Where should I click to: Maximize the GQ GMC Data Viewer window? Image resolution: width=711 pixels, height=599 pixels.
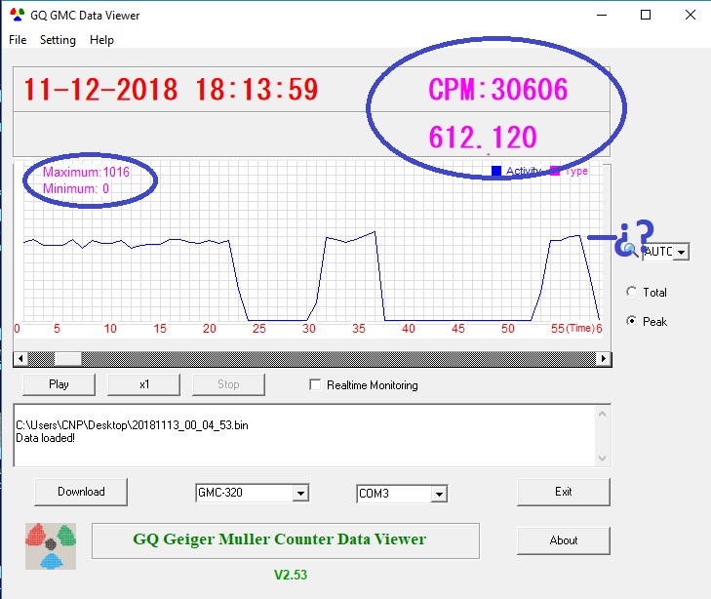click(x=646, y=15)
